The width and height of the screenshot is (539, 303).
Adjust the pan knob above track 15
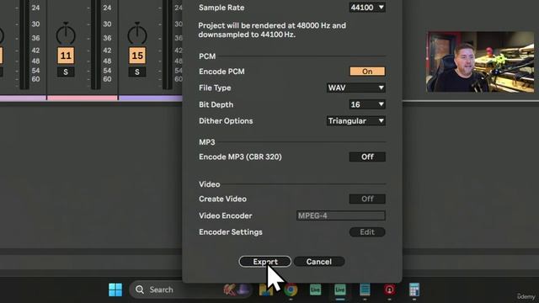(x=137, y=34)
